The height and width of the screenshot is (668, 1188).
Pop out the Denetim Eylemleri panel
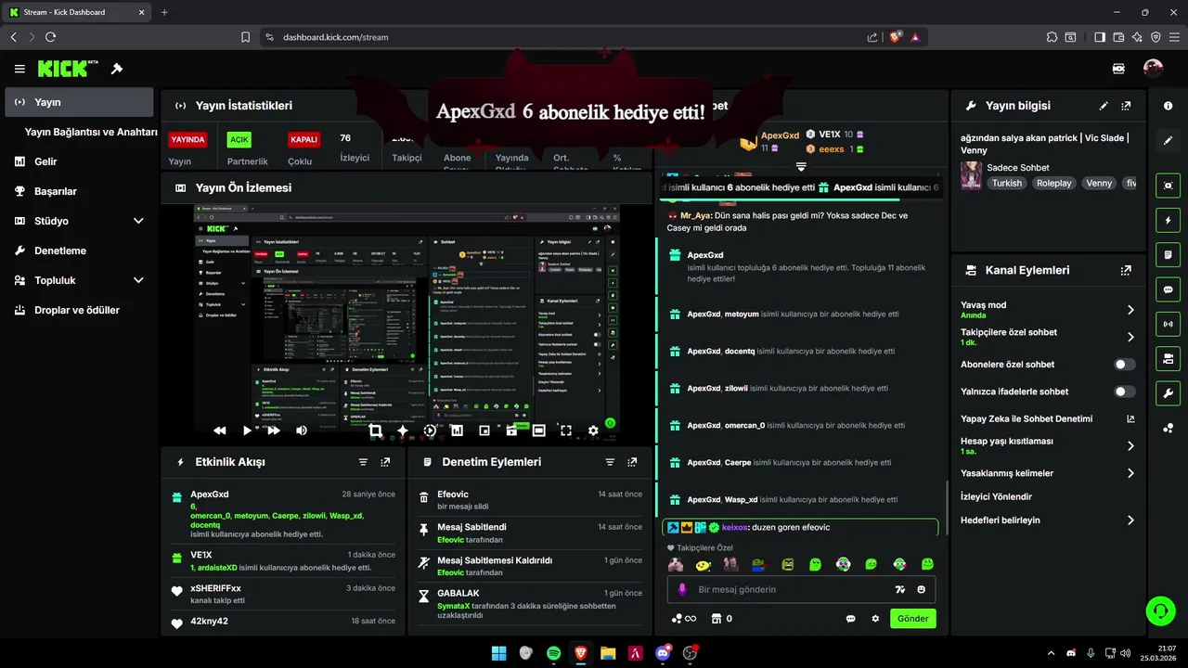632,461
